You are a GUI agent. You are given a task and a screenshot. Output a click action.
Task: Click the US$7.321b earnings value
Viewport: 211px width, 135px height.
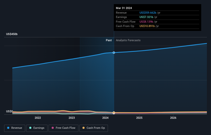(146, 17)
